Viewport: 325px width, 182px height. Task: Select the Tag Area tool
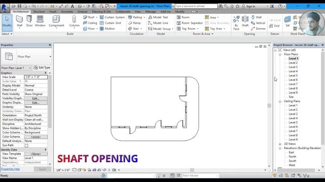213,29
